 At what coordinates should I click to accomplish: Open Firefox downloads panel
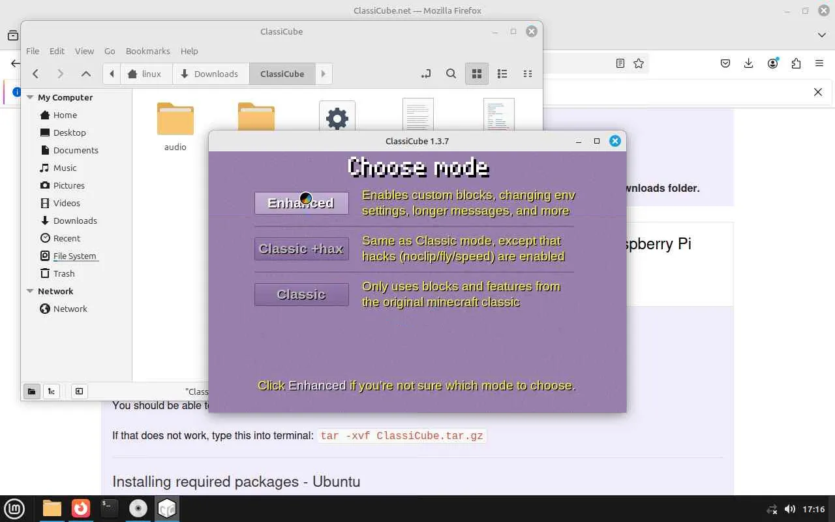tap(749, 63)
